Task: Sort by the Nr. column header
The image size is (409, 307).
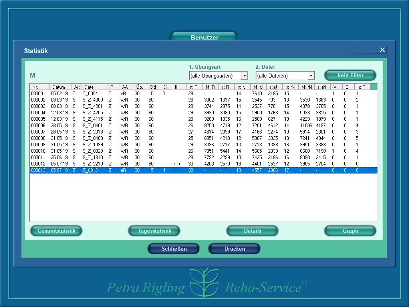Action: [40, 87]
